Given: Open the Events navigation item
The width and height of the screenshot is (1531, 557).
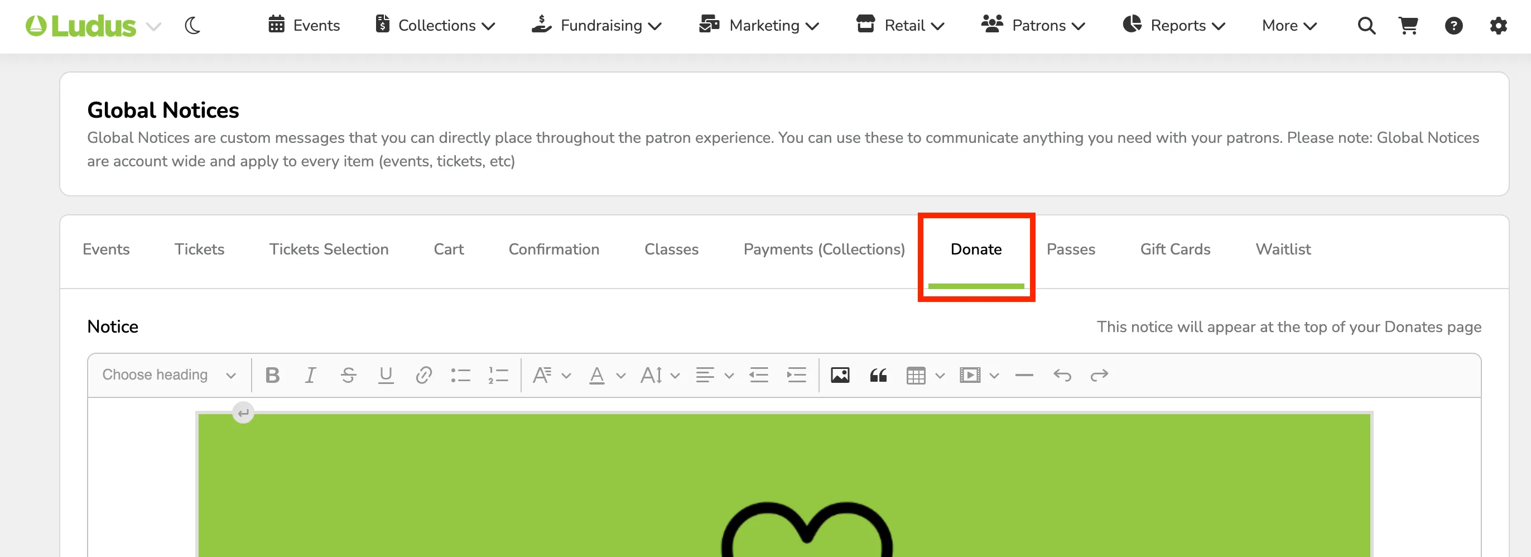Looking at the screenshot, I should coord(304,25).
